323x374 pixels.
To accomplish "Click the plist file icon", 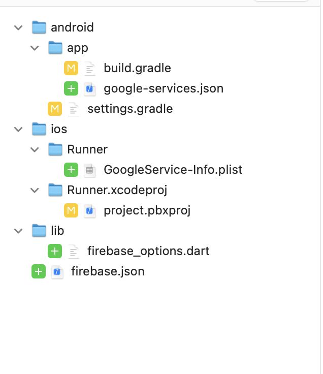I will pyautogui.click(x=90, y=170).
